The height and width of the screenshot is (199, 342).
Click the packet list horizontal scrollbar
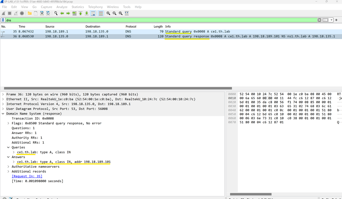click(118, 88)
